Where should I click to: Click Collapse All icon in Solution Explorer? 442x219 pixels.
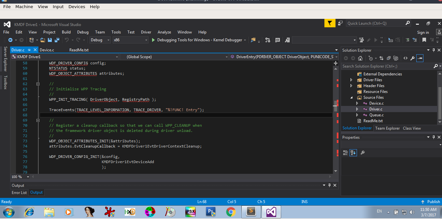(x=389, y=58)
